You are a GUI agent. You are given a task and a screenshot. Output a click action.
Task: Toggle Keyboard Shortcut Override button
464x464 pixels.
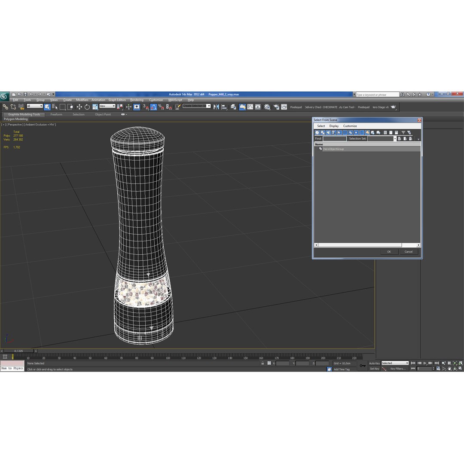(137, 107)
